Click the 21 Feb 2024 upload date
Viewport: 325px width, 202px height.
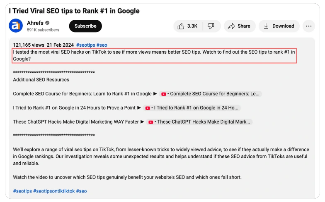(x=60, y=45)
